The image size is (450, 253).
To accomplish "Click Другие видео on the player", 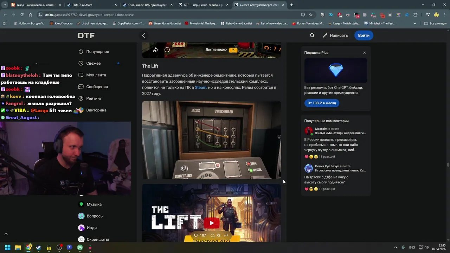I will click(x=221, y=50).
